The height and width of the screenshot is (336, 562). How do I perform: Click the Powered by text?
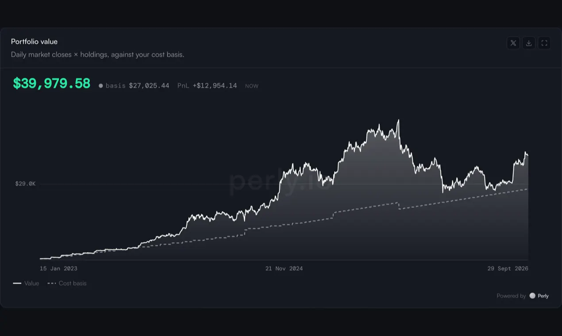point(511,296)
